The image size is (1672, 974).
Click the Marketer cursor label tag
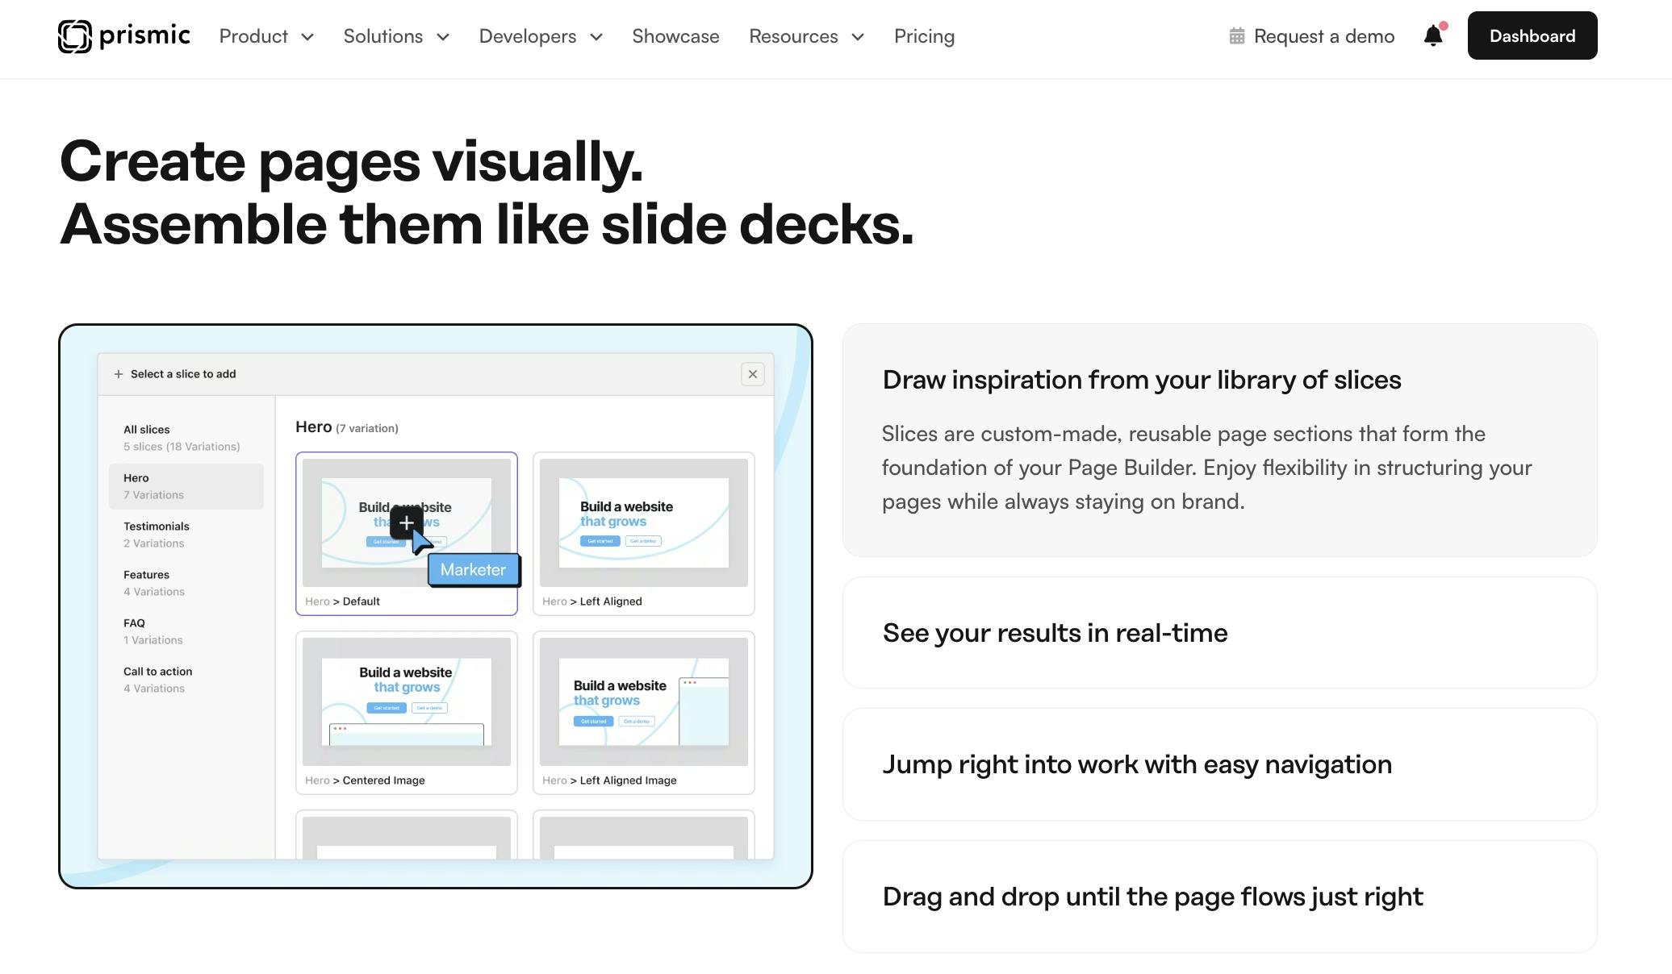point(474,569)
